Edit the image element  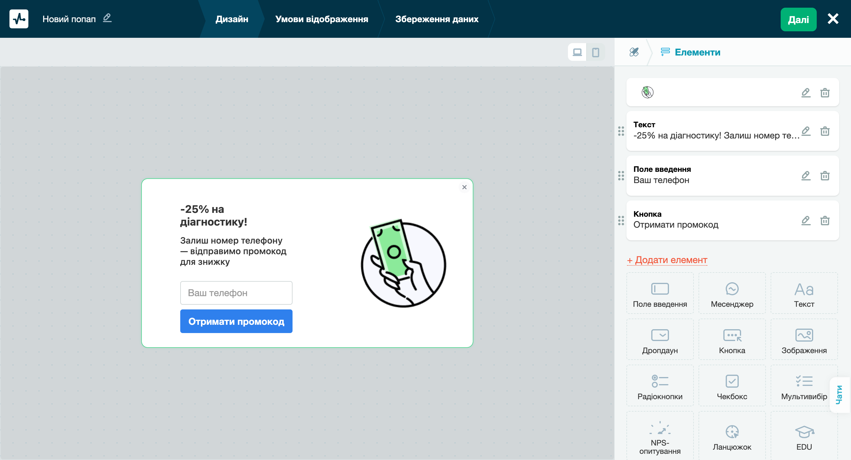(806, 93)
